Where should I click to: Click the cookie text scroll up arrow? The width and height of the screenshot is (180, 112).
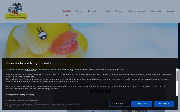click(x=177, y=69)
